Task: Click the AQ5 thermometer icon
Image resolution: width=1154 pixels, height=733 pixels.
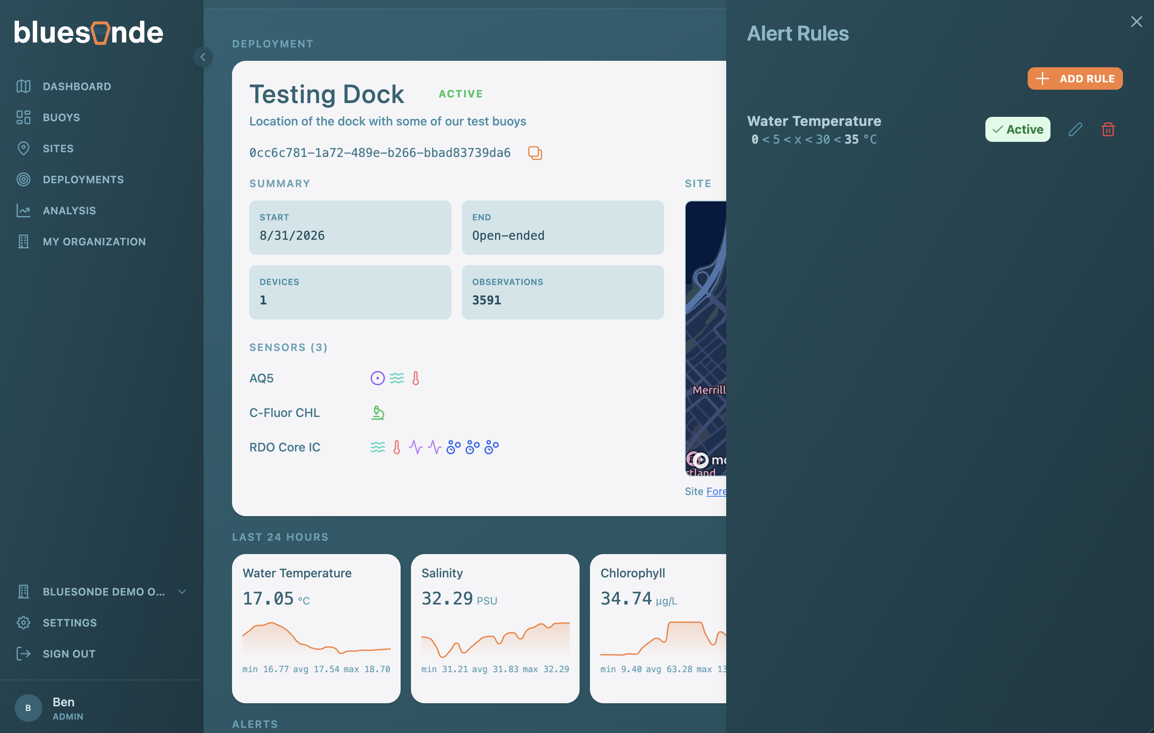Action: click(x=415, y=378)
